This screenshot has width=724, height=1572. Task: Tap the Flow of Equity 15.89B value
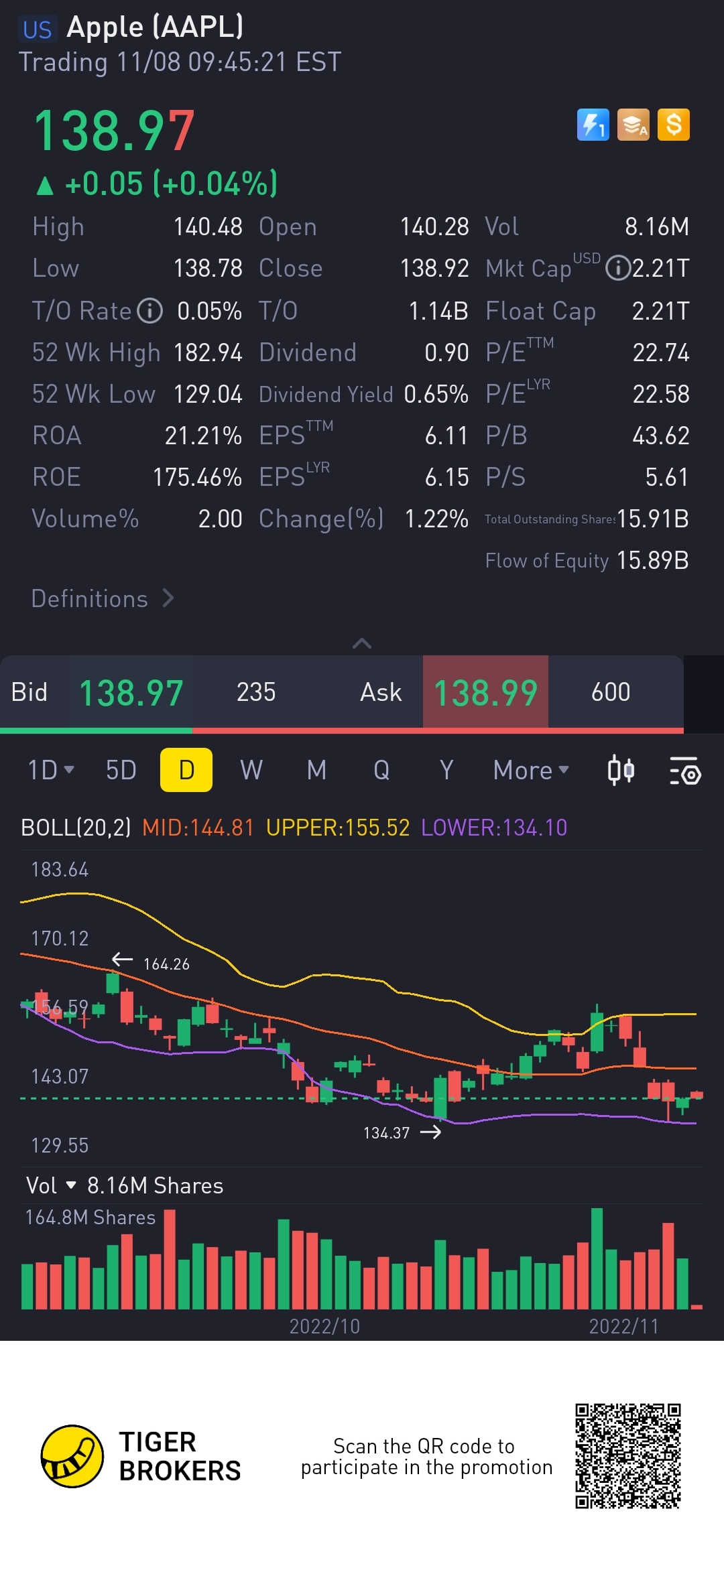(x=653, y=560)
